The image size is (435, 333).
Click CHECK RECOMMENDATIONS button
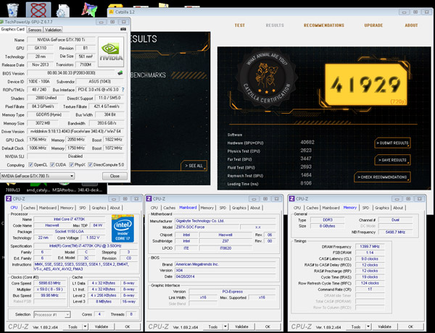point(382,177)
